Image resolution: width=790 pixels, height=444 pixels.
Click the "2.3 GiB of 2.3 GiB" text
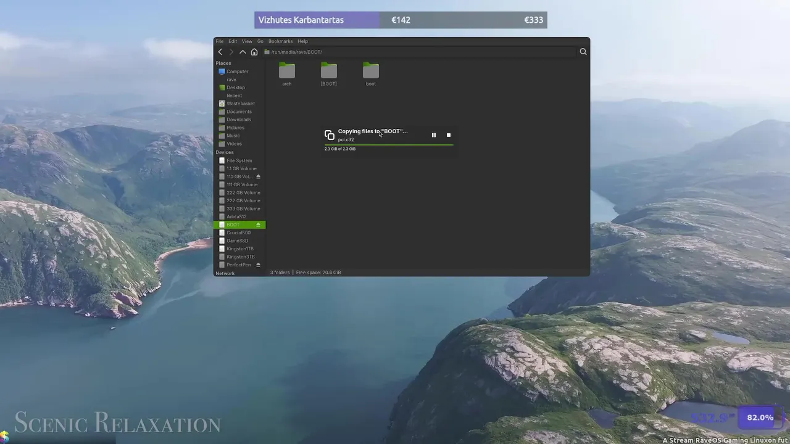[x=340, y=149]
